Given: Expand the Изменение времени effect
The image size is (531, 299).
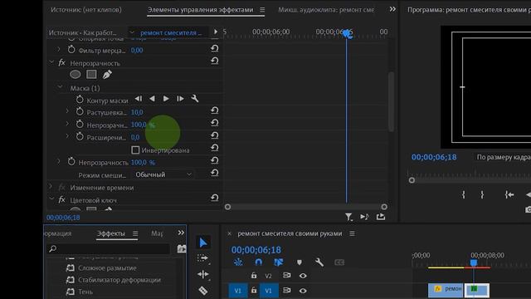Looking at the screenshot, I should [x=51, y=186].
